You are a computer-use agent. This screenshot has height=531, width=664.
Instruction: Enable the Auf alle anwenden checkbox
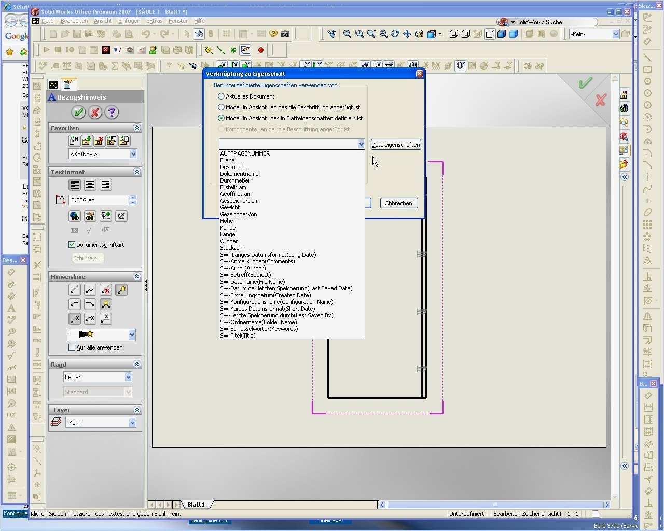[x=72, y=347]
